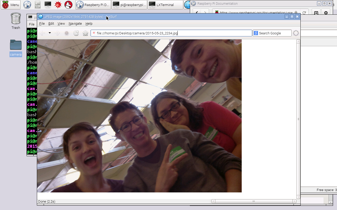The width and height of the screenshot is (337, 210).
Task: Click the NetSurf horizontal scrollbar handle
Action: pos(254,201)
